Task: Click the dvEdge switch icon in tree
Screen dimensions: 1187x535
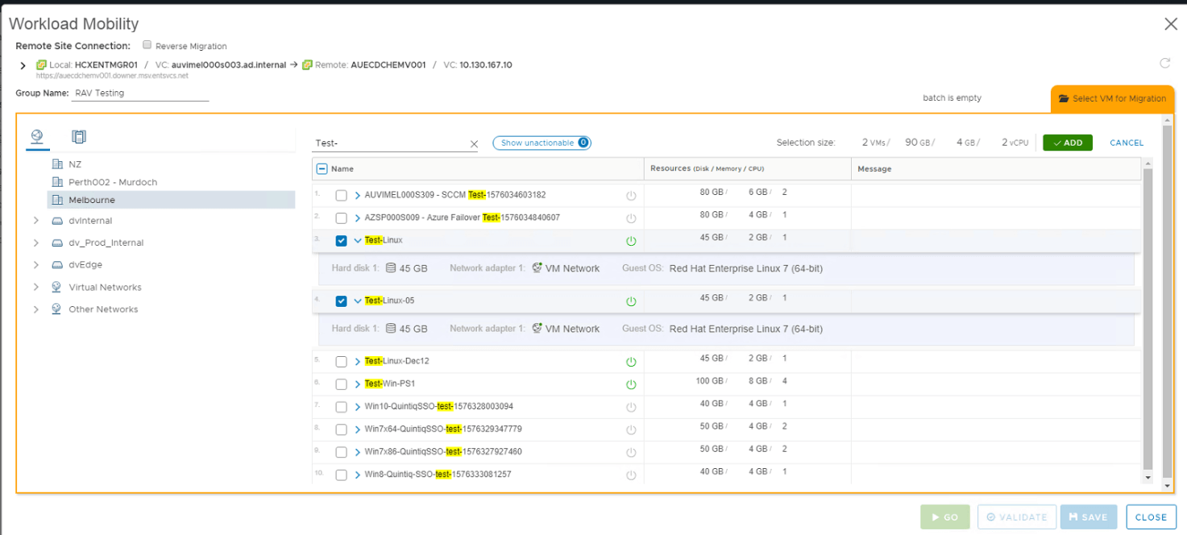Action: point(57,265)
